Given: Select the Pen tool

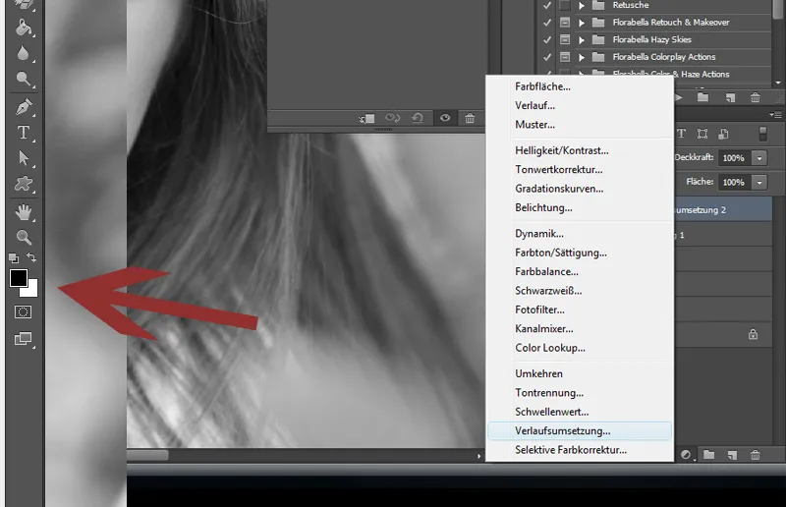Looking at the screenshot, I should (x=23, y=107).
